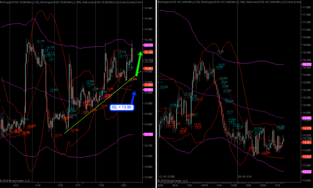Screen dimensions: 313x188
Task: Click the 60 Min chart indicator header text
Action: click(x=71, y=2)
